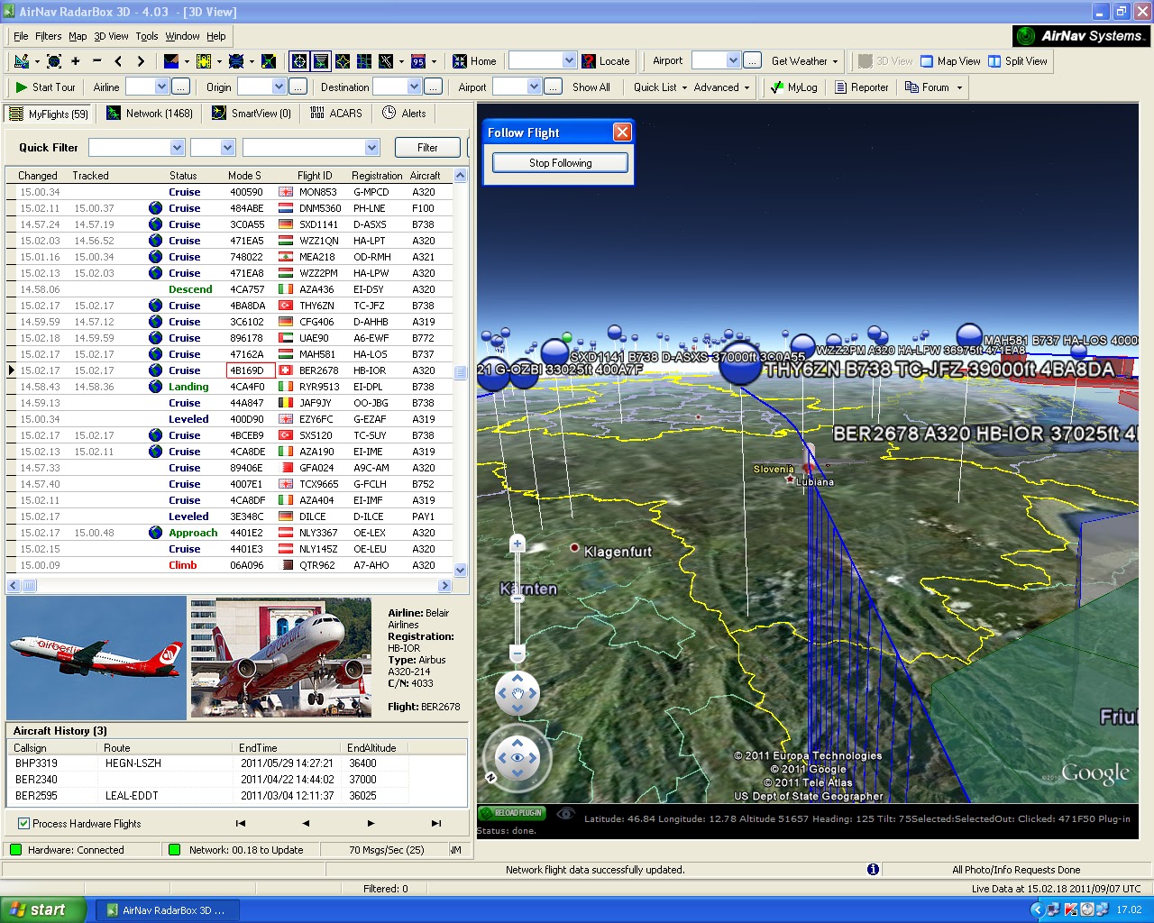Open the Destination combo box
Screen dimensions: 1154x923
coord(398,87)
